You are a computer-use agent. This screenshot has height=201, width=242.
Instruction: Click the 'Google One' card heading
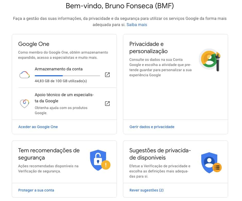coord(34,44)
